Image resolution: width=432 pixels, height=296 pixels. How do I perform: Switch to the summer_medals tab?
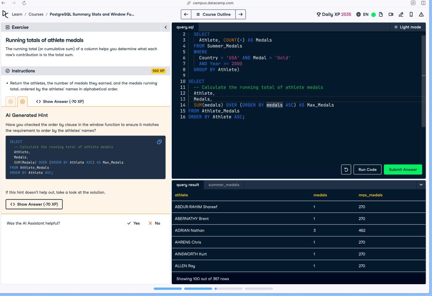click(224, 185)
